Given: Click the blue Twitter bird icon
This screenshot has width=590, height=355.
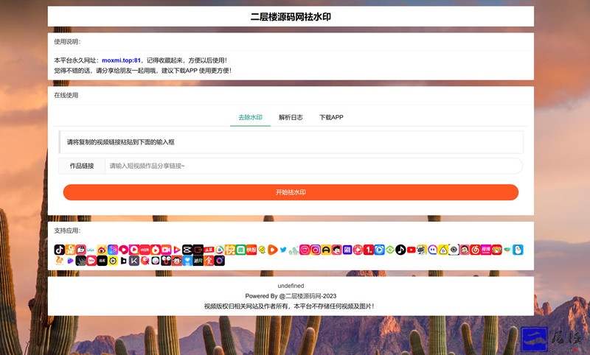Looking at the screenshot, I should [283, 250].
